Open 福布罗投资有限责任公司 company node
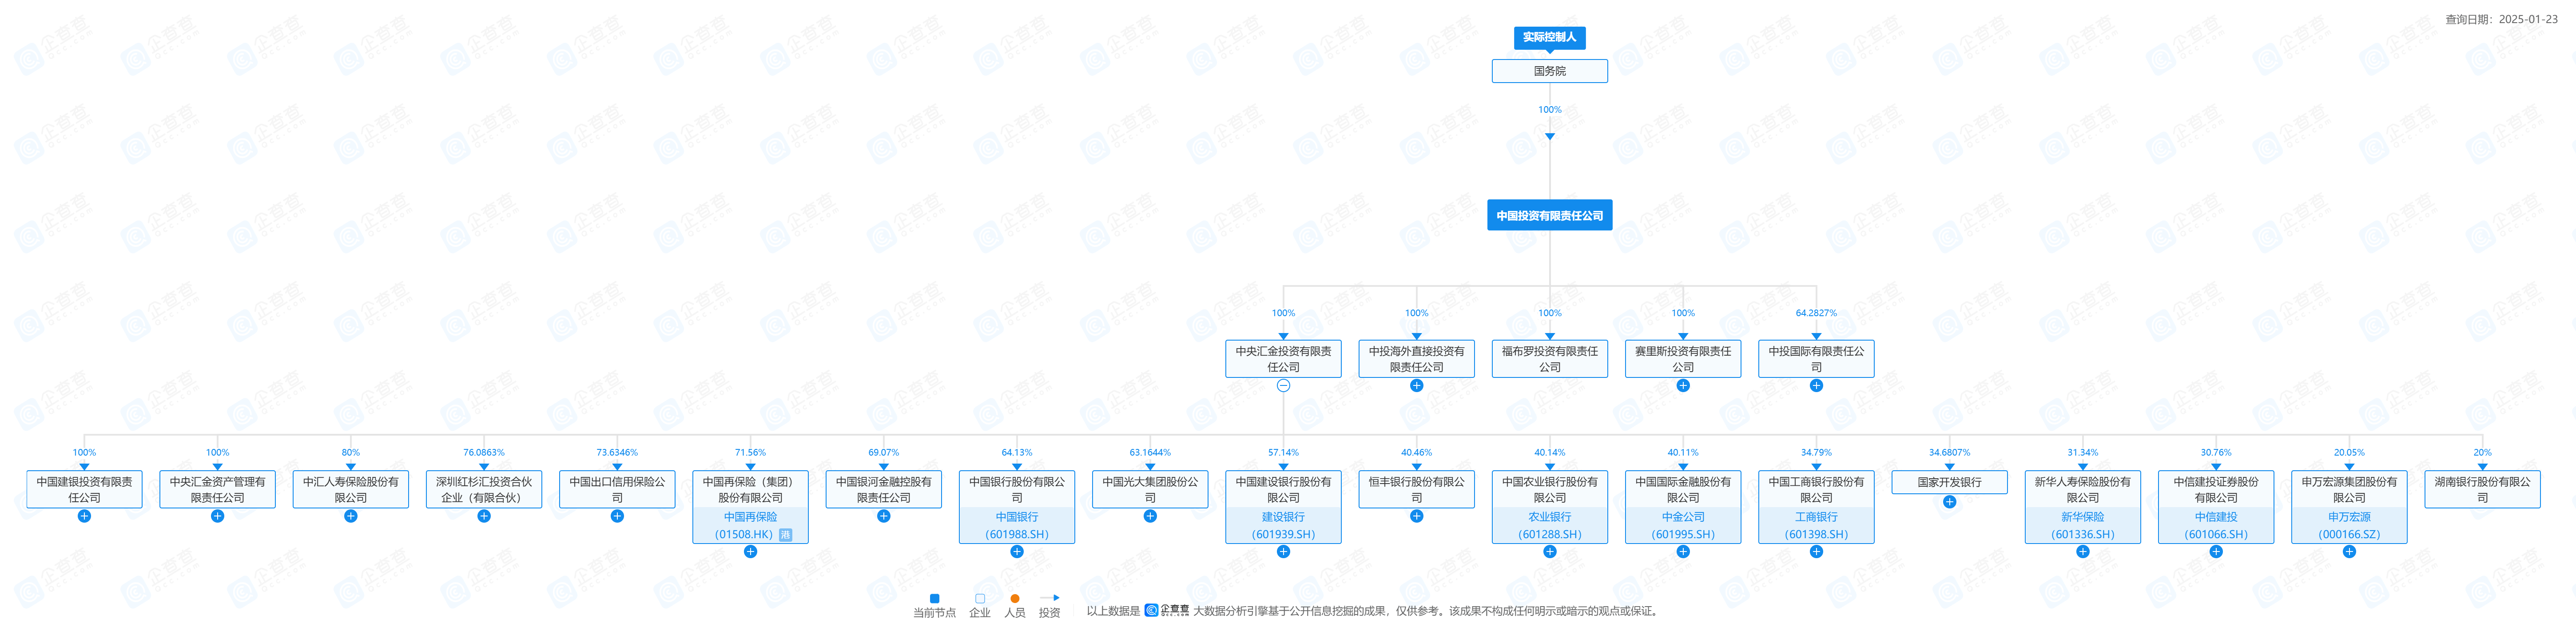 pos(1549,359)
